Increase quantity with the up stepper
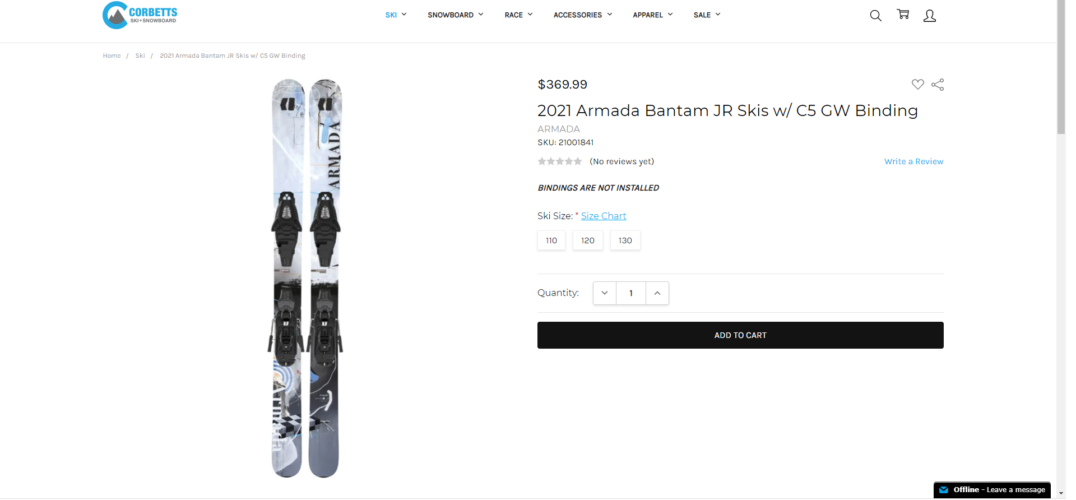The image size is (1076, 500). pos(657,293)
